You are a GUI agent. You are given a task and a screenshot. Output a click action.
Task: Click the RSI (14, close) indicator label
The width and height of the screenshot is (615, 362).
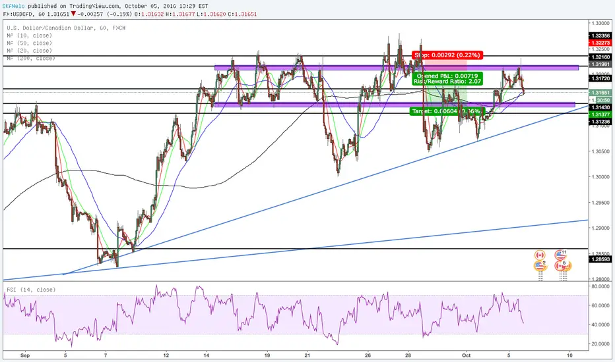tap(31, 290)
